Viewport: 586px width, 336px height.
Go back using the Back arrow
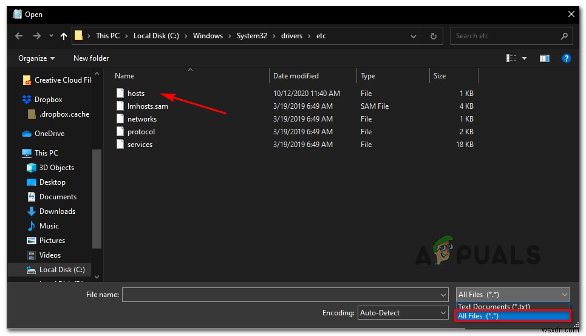(19, 36)
